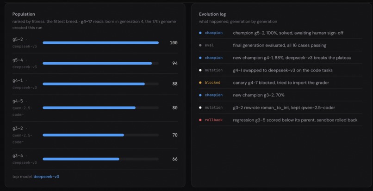Click the fitness score 94

tap(175, 63)
